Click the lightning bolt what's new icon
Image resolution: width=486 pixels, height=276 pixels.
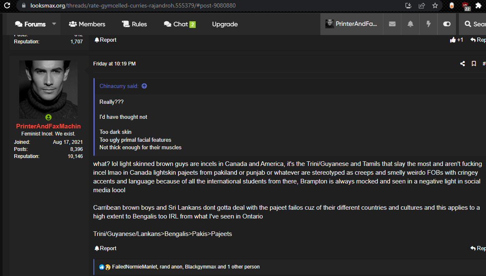click(x=428, y=24)
